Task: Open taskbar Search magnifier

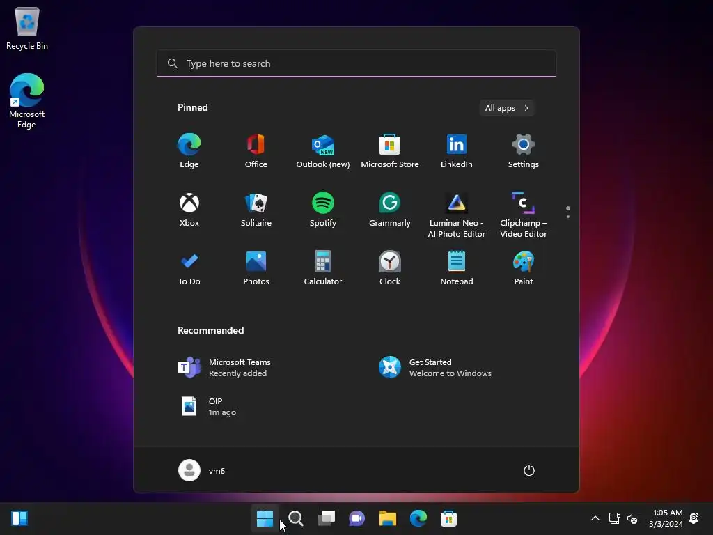Action: (x=295, y=518)
